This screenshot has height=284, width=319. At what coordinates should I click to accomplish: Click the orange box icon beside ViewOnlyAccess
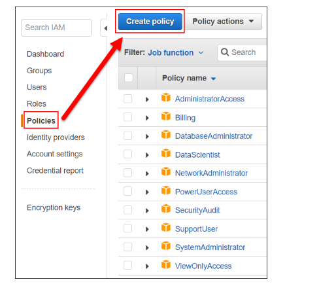[166, 264]
